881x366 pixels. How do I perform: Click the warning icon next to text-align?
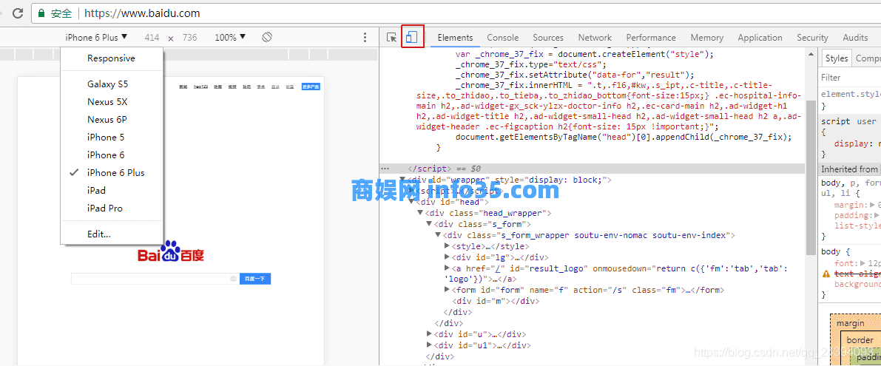point(826,274)
